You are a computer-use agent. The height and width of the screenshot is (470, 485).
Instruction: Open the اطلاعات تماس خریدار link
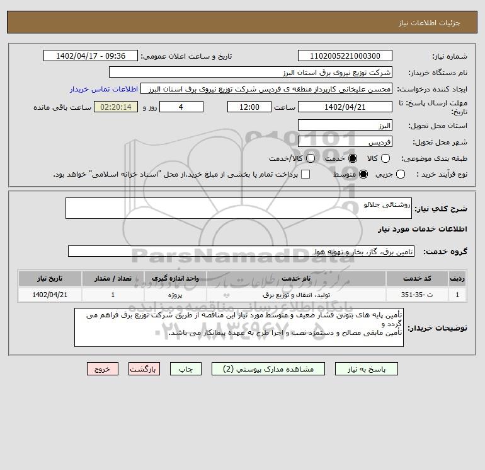coord(104,89)
